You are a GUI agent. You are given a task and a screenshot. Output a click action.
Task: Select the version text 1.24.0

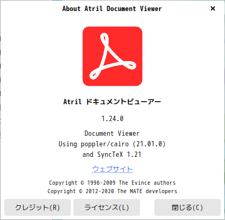pyautogui.click(x=112, y=118)
